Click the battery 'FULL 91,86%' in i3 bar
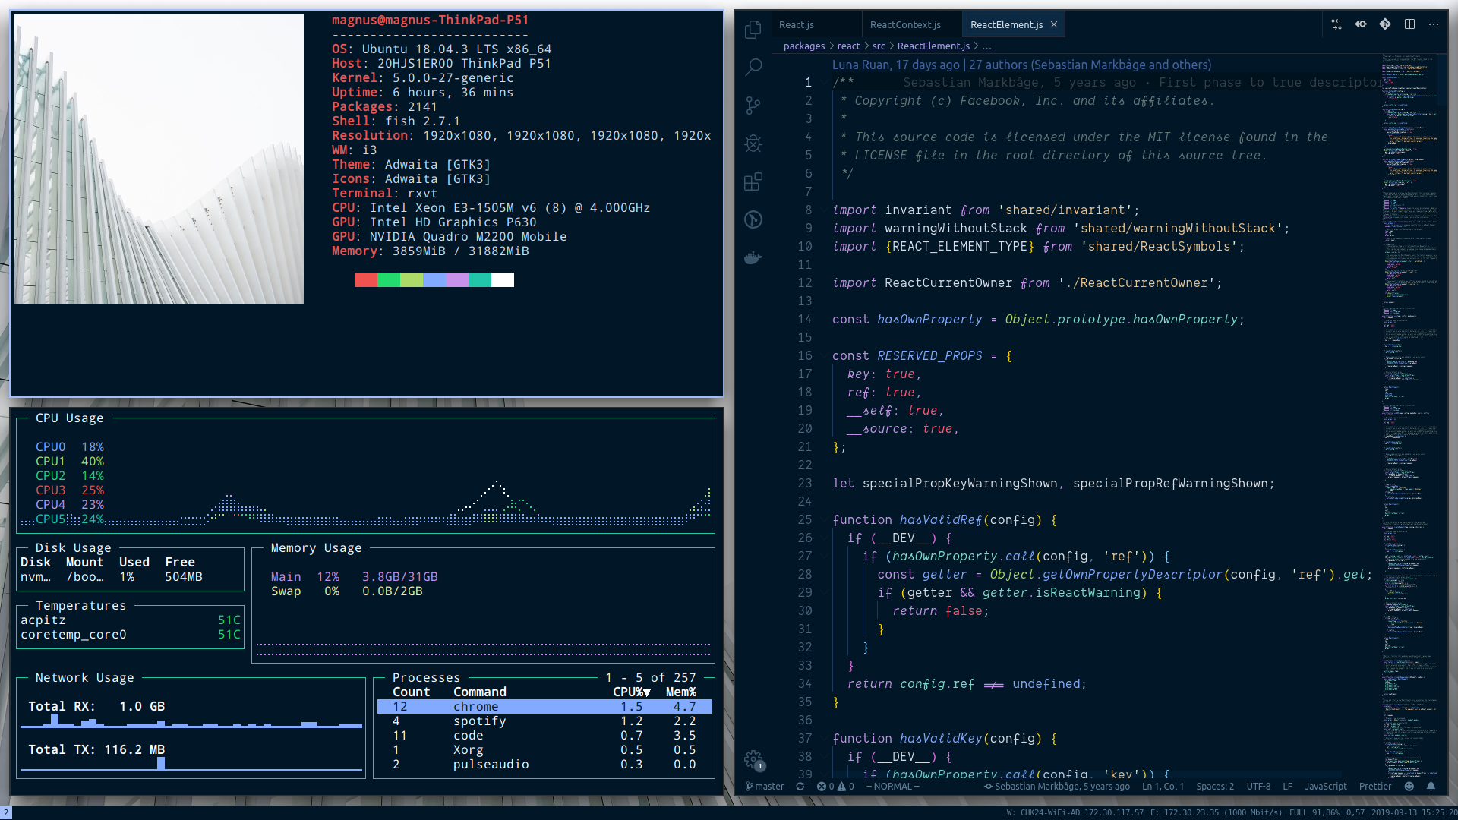This screenshot has width=1458, height=820. click(x=1314, y=812)
